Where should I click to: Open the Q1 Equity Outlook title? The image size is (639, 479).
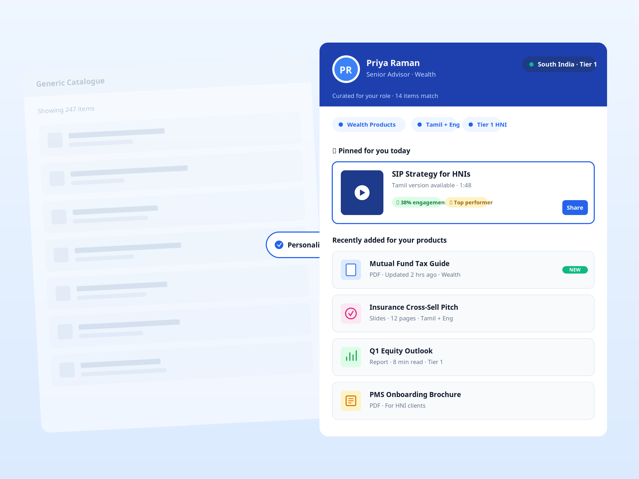click(401, 351)
